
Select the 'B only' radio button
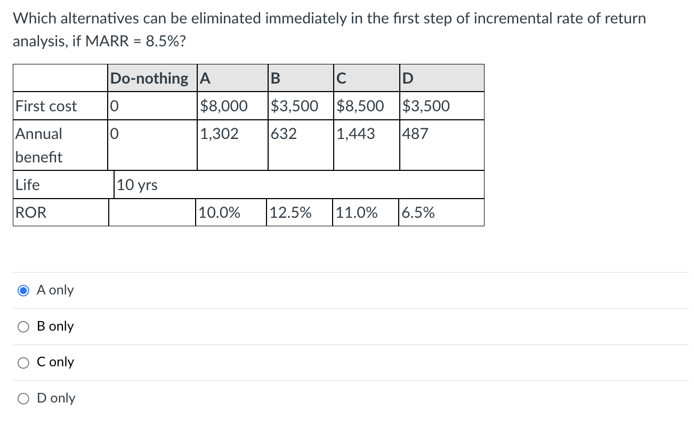pos(23,326)
